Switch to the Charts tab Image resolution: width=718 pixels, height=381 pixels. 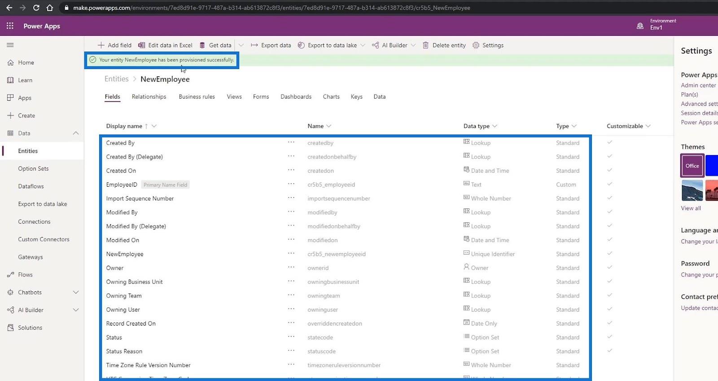(x=331, y=97)
